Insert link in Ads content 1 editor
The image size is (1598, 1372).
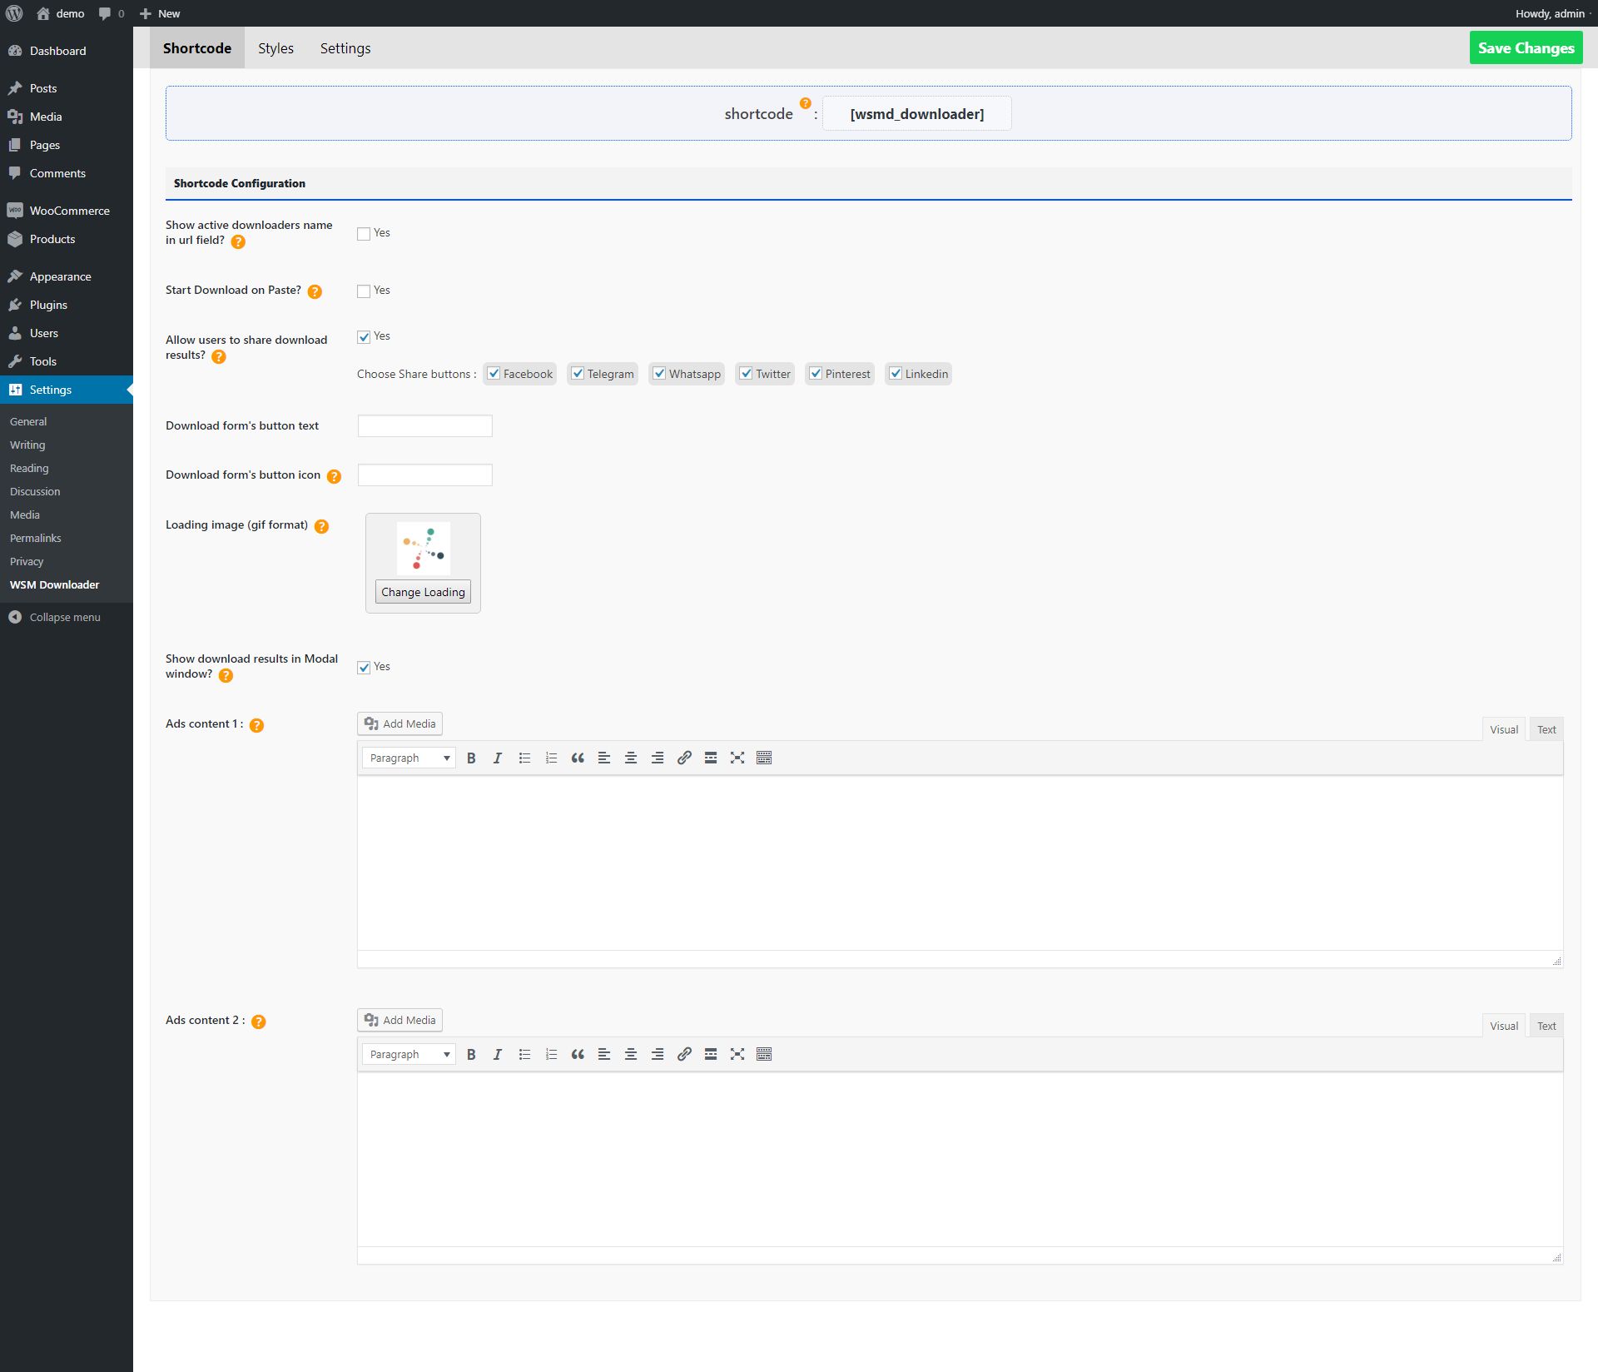tap(684, 758)
